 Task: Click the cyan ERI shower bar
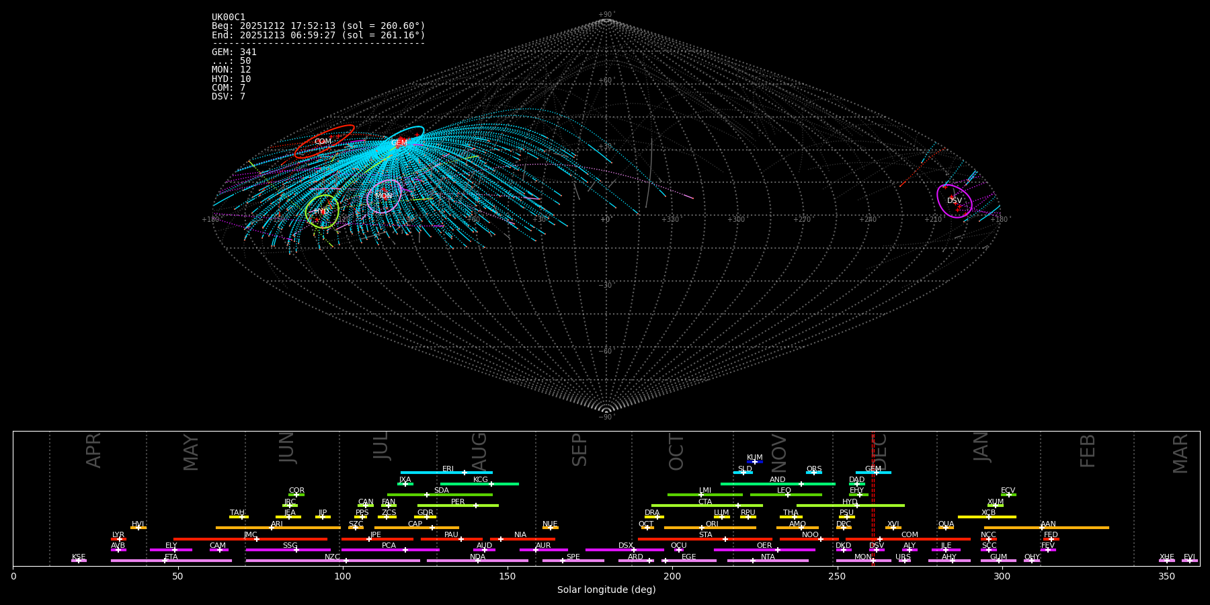tap(446, 473)
